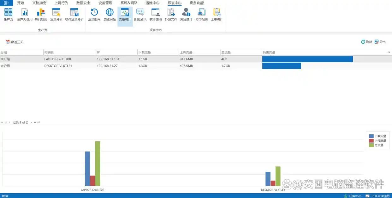Screen dimensions: 392x198
Task: Switch to the 设备管理 tab
Action: tap(105, 3)
